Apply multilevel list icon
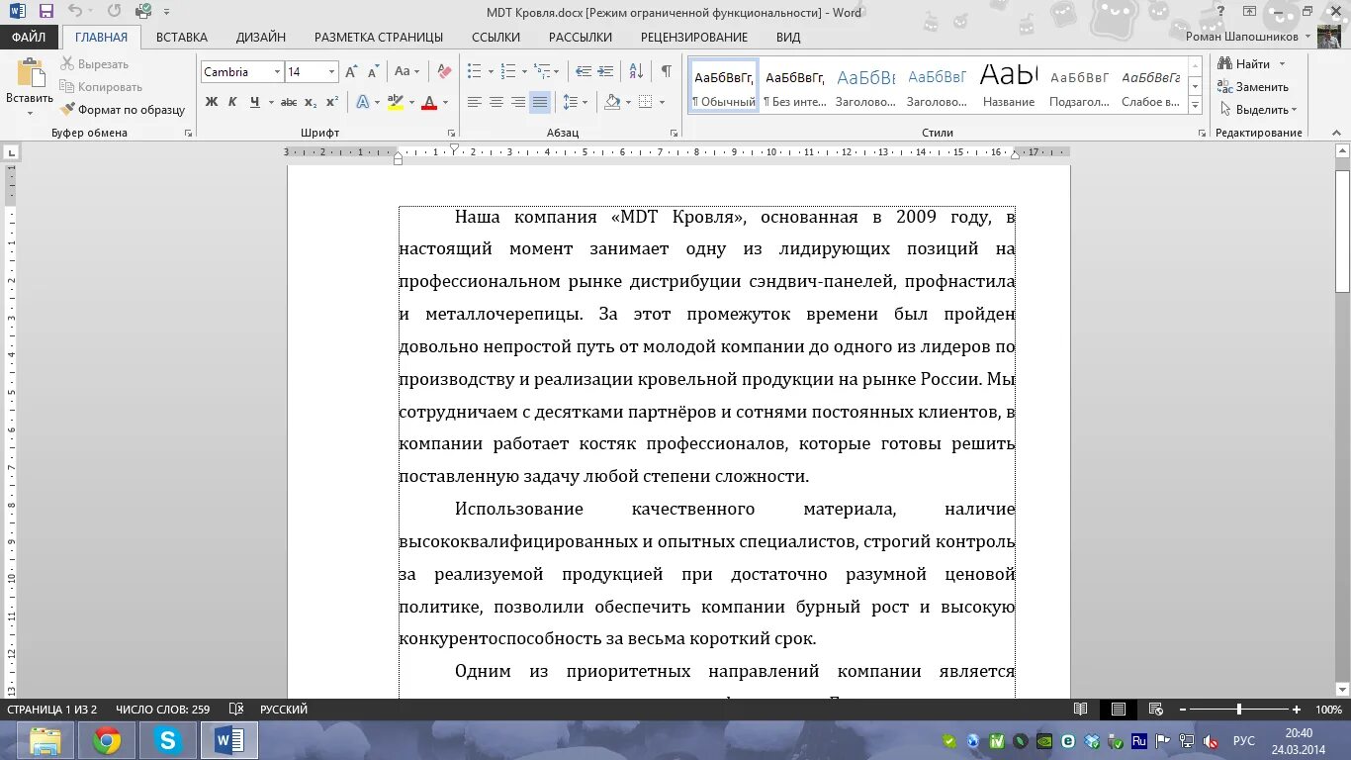This screenshot has width=1351, height=760. coord(541,71)
